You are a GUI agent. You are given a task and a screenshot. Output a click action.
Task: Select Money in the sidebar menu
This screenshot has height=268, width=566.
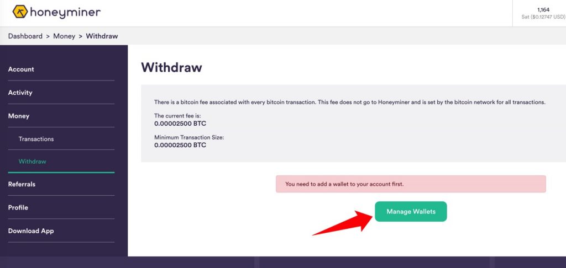point(19,116)
